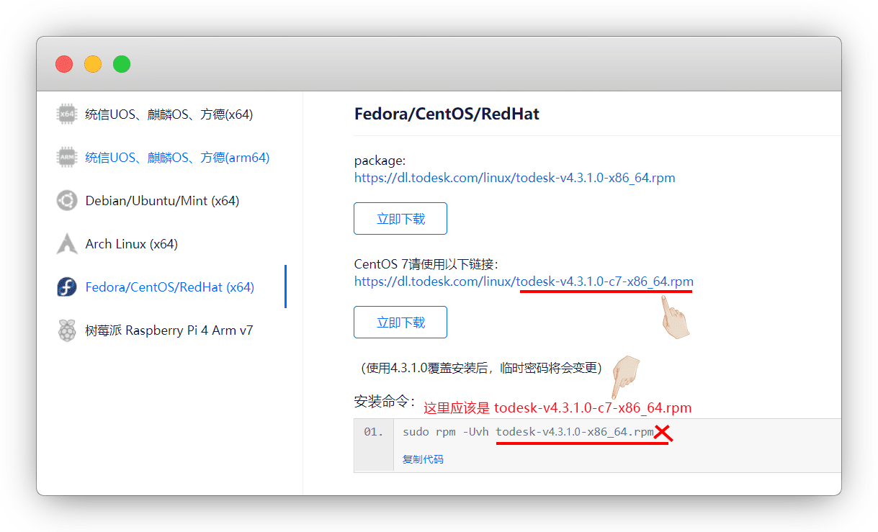Click the ARM chip icon in the sidebar
Viewport: 878px width, 532px height.
click(x=67, y=158)
